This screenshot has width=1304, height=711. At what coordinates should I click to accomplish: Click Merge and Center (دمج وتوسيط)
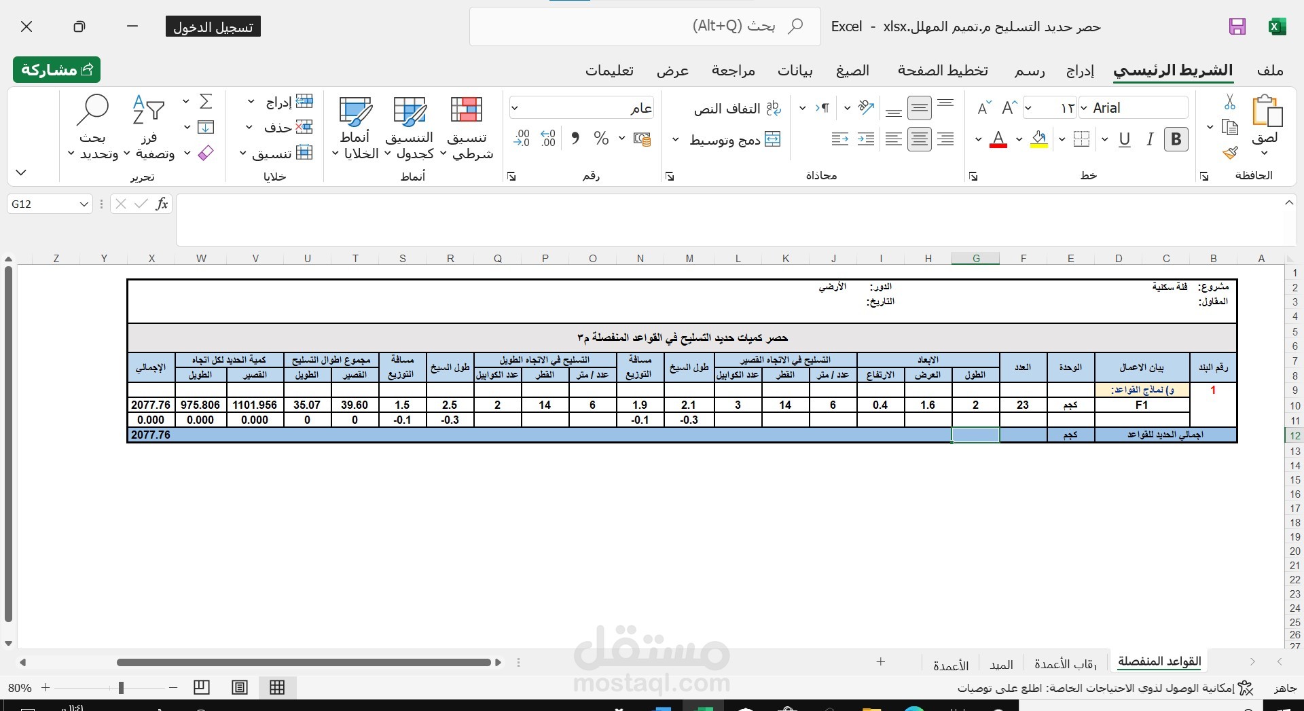click(736, 140)
